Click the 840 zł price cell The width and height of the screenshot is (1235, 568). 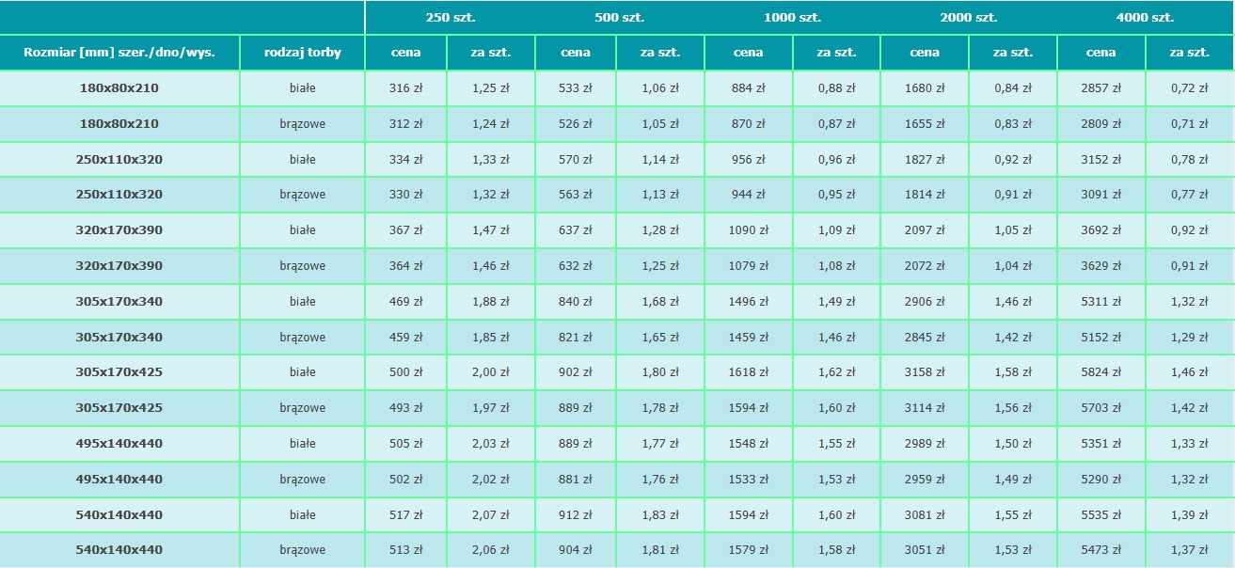coord(576,301)
